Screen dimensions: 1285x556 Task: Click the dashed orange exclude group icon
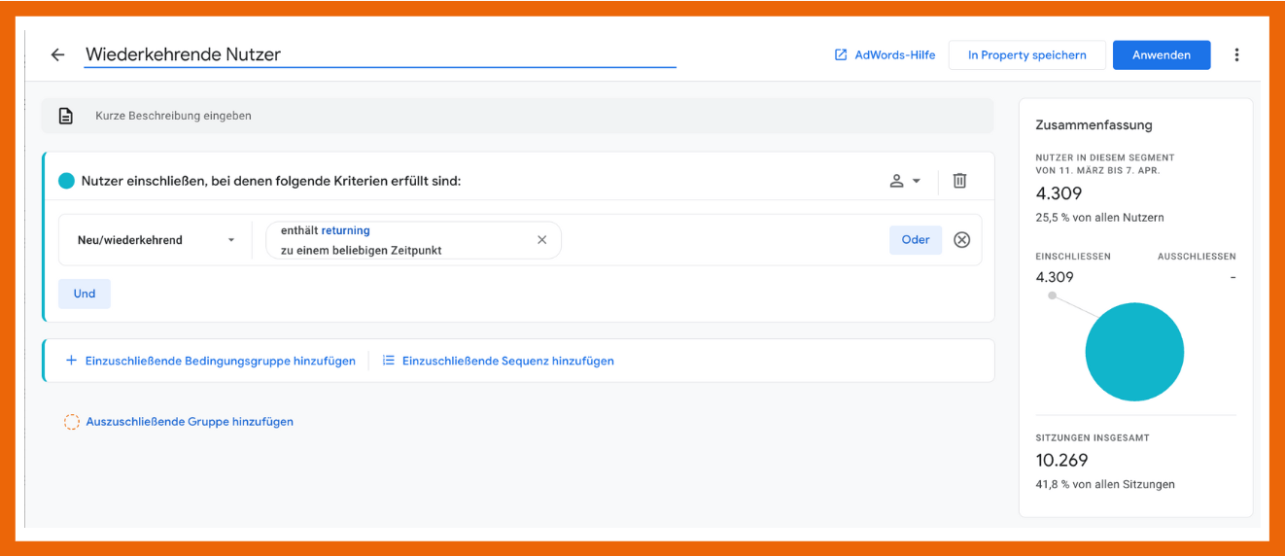pos(72,422)
